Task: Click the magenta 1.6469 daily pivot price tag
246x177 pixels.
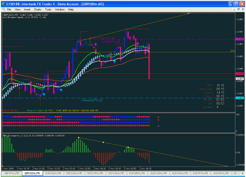Action: [240, 39]
